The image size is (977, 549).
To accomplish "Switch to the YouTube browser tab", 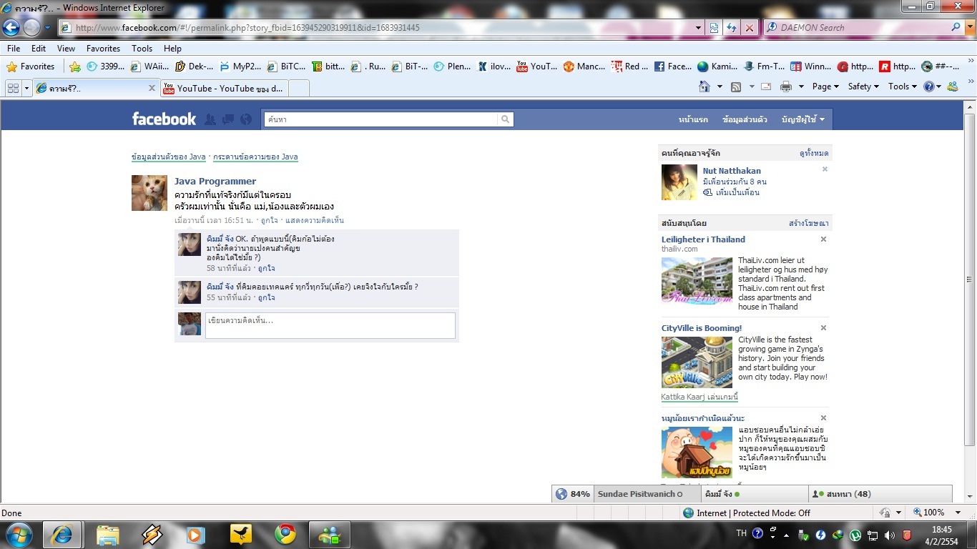I will point(225,88).
